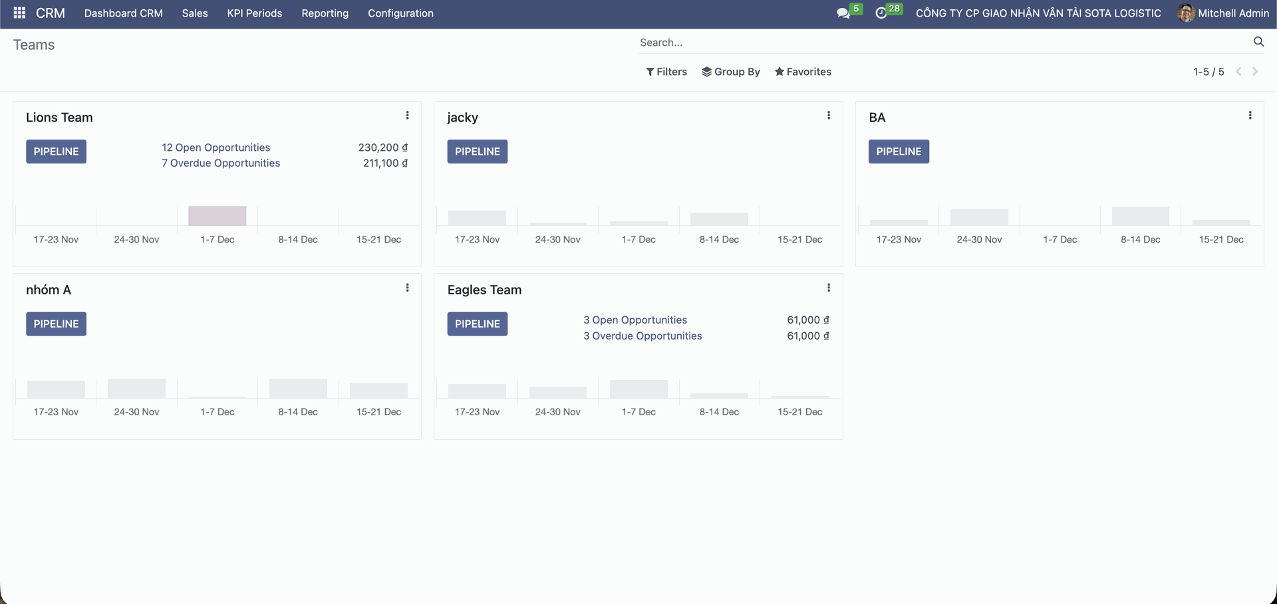Image resolution: width=1277 pixels, height=604 pixels.
Task: Open jacky team kebab options menu
Action: [828, 116]
